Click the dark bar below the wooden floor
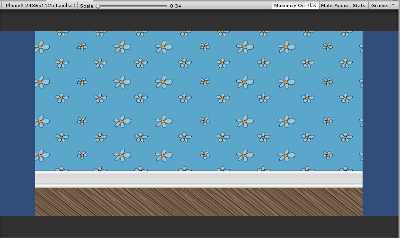The width and height of the screenshot is (400, 238). [x=199, y=226]
